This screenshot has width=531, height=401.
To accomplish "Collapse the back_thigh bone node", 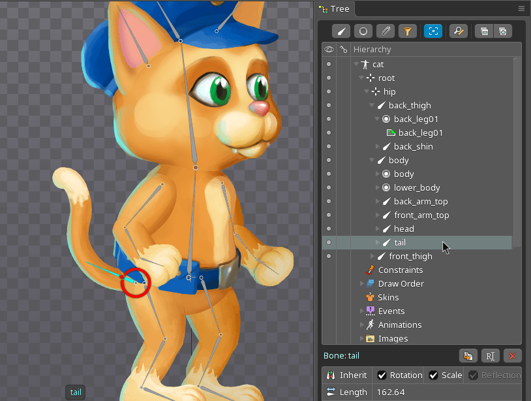I will (x=372, y=106).
